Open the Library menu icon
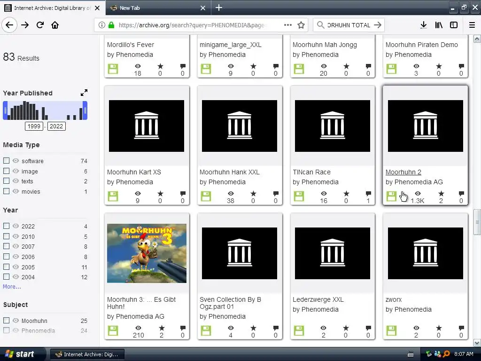 (x=439, y=25)
